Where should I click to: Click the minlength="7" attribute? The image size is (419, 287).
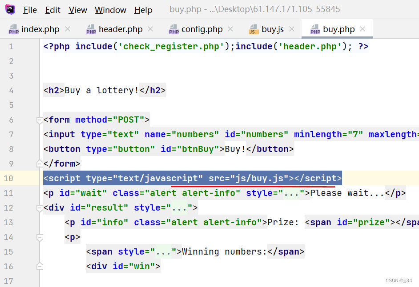click(329, 134)
